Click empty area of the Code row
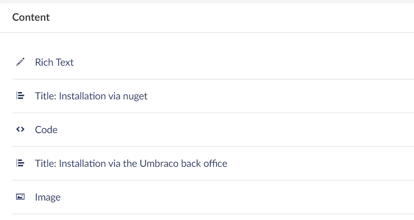This screenshot has height=220, width=414. pyautogui.click(x=238, y=130)
